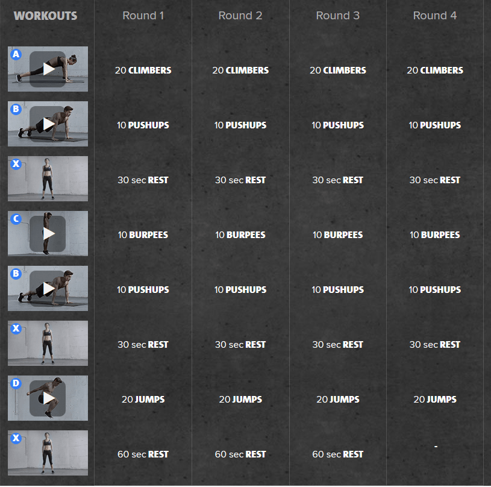Switch to the Round 3 column header
The width and height of the screenshot is (491, 487).
tap(337, 16)
